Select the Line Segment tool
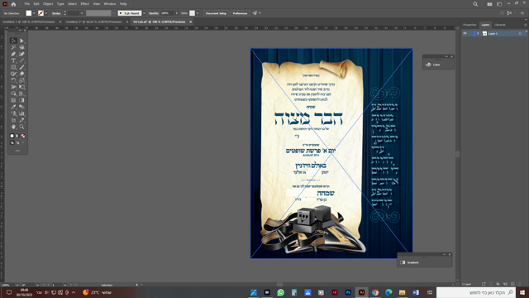Viewport: 529px width, 298px height. (22, 60)
